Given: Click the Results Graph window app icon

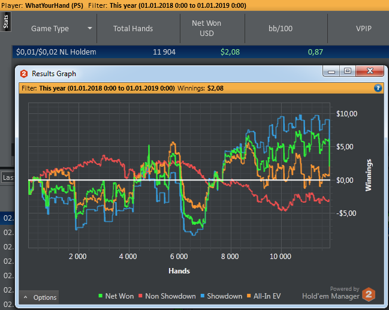Looking at the screenshot, I should click(24, 74).
